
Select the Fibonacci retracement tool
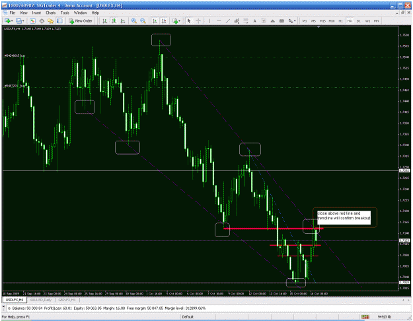click(x=246, y=20)
